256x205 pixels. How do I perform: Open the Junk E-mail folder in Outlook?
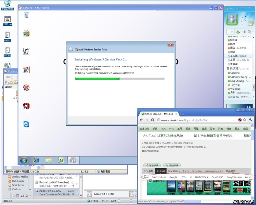point(18,177)
